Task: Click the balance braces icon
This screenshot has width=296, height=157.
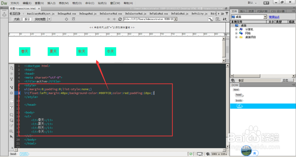Action: coord(12,93)
